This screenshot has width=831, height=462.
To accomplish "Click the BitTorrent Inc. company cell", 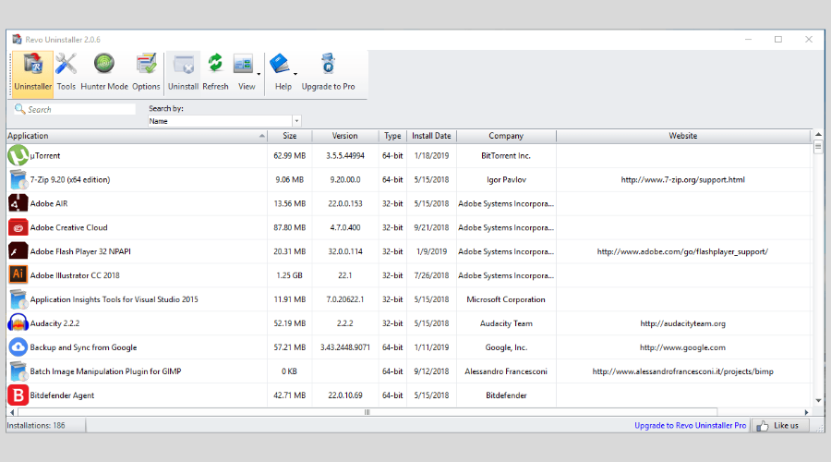I will point(506,156).
